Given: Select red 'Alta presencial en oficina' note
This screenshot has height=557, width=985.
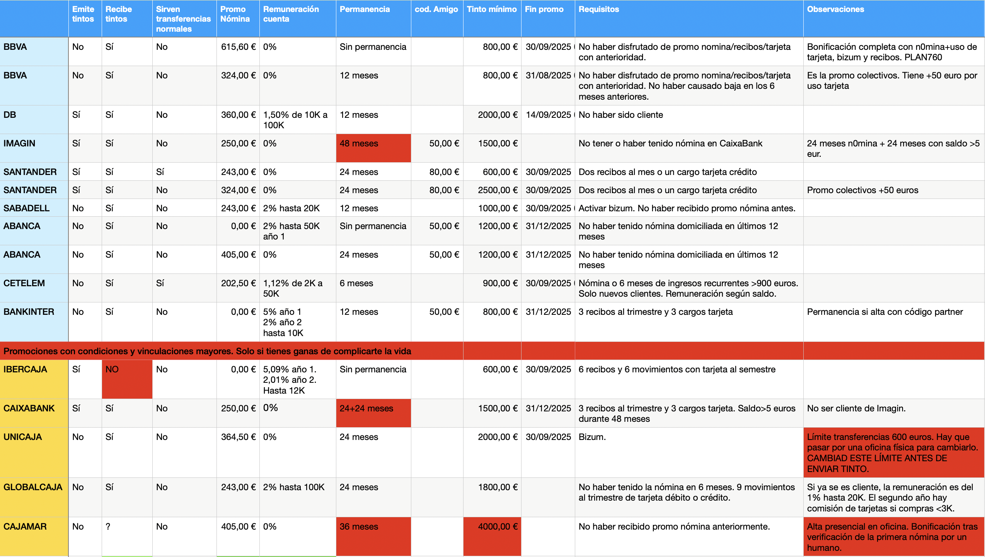Looking at the screenshot, I should coord(894,537).
